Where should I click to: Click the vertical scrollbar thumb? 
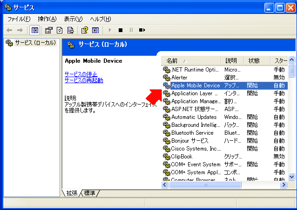click(x=292, y=71)
